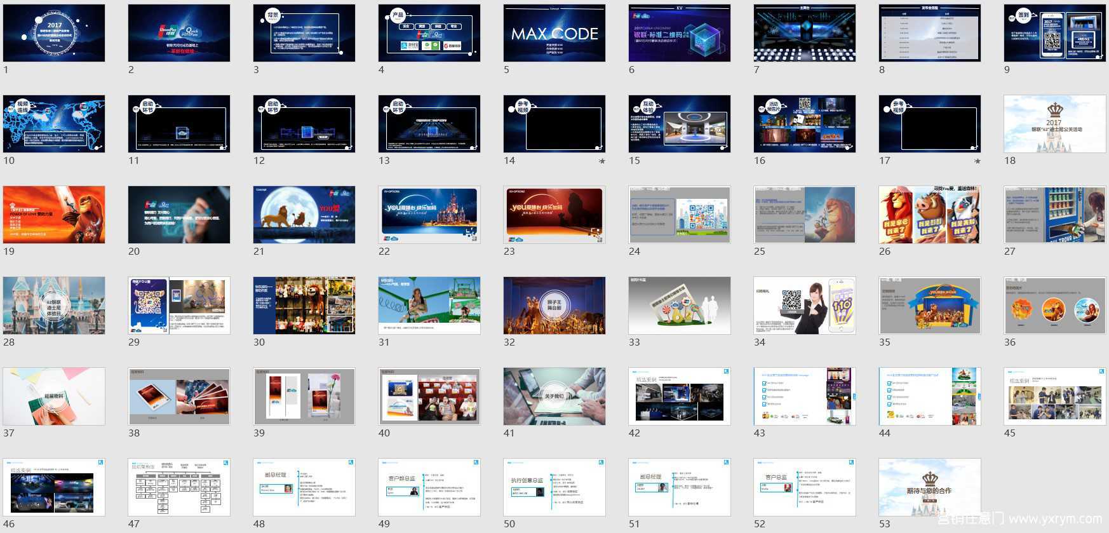
Task: Select slide 40 with the cinema audience photo
Action: pos(429,396)
